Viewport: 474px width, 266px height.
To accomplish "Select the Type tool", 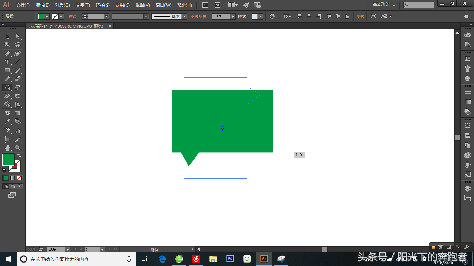I will click(x=7, y=62).
